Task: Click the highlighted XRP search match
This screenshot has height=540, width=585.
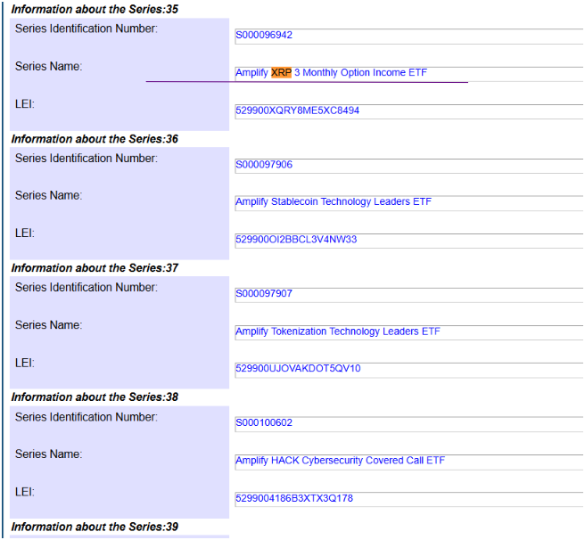Action: (x=281, y=72)
